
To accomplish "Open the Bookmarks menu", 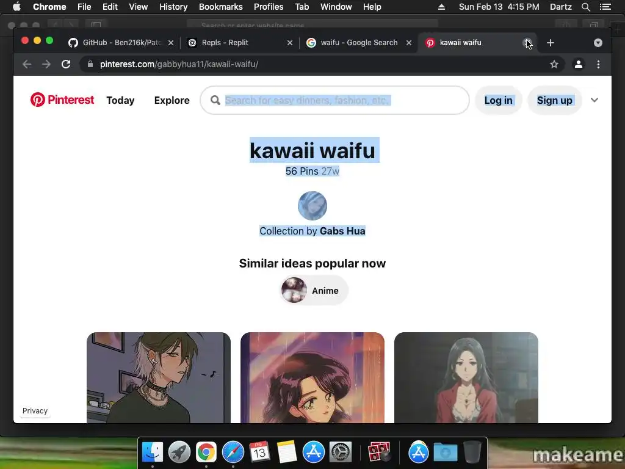I will click(x=220, y=7).
